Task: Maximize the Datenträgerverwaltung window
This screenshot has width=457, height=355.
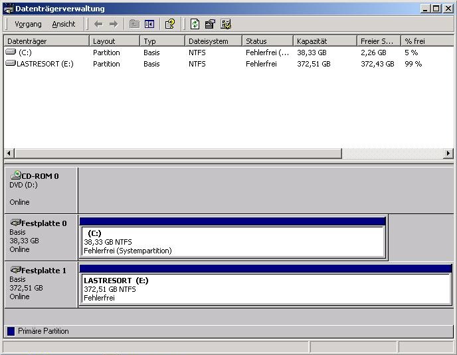Action: click(436, 9)
